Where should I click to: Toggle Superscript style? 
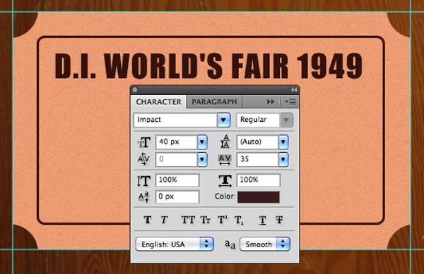(x=223, y=220)
